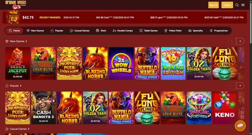Open the Video Poker category
Viewport: 252px width, 135px height.
click(x=173, y=30)
